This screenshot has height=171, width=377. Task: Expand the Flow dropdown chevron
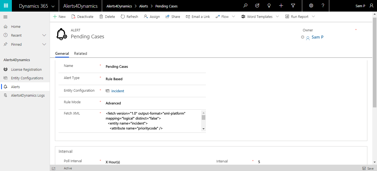coord(233,17)
